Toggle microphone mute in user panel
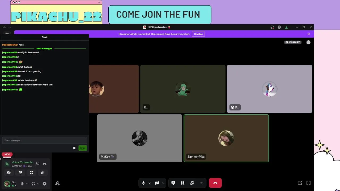 point(22,184)
